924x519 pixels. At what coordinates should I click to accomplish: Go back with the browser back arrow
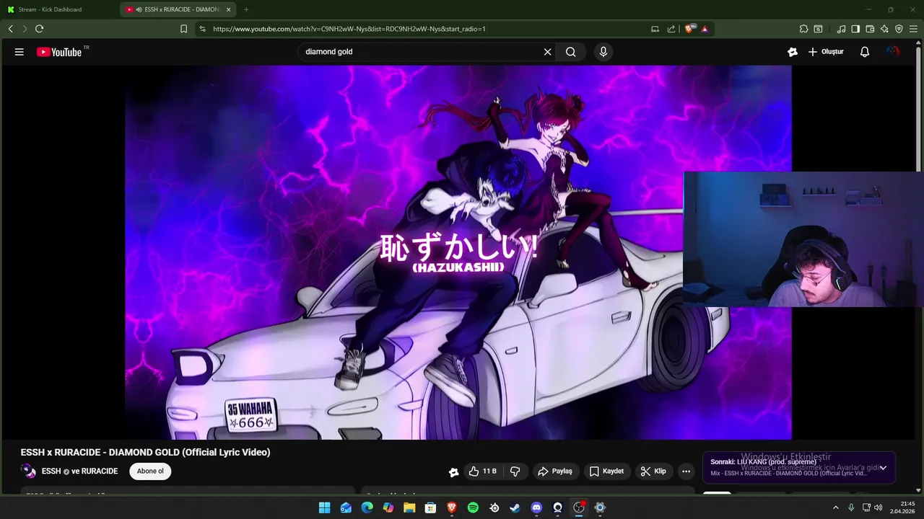(x=10, y=29)
